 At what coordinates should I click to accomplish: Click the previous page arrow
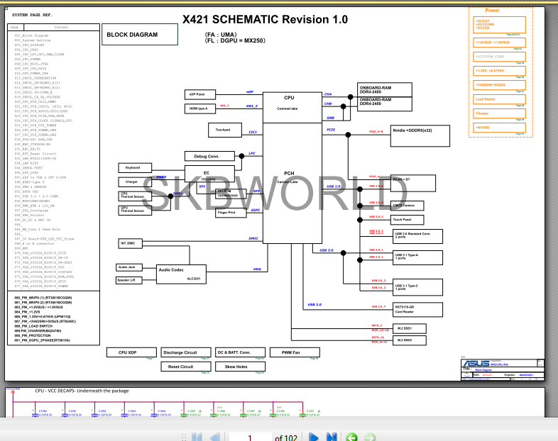tap(215, 437)
